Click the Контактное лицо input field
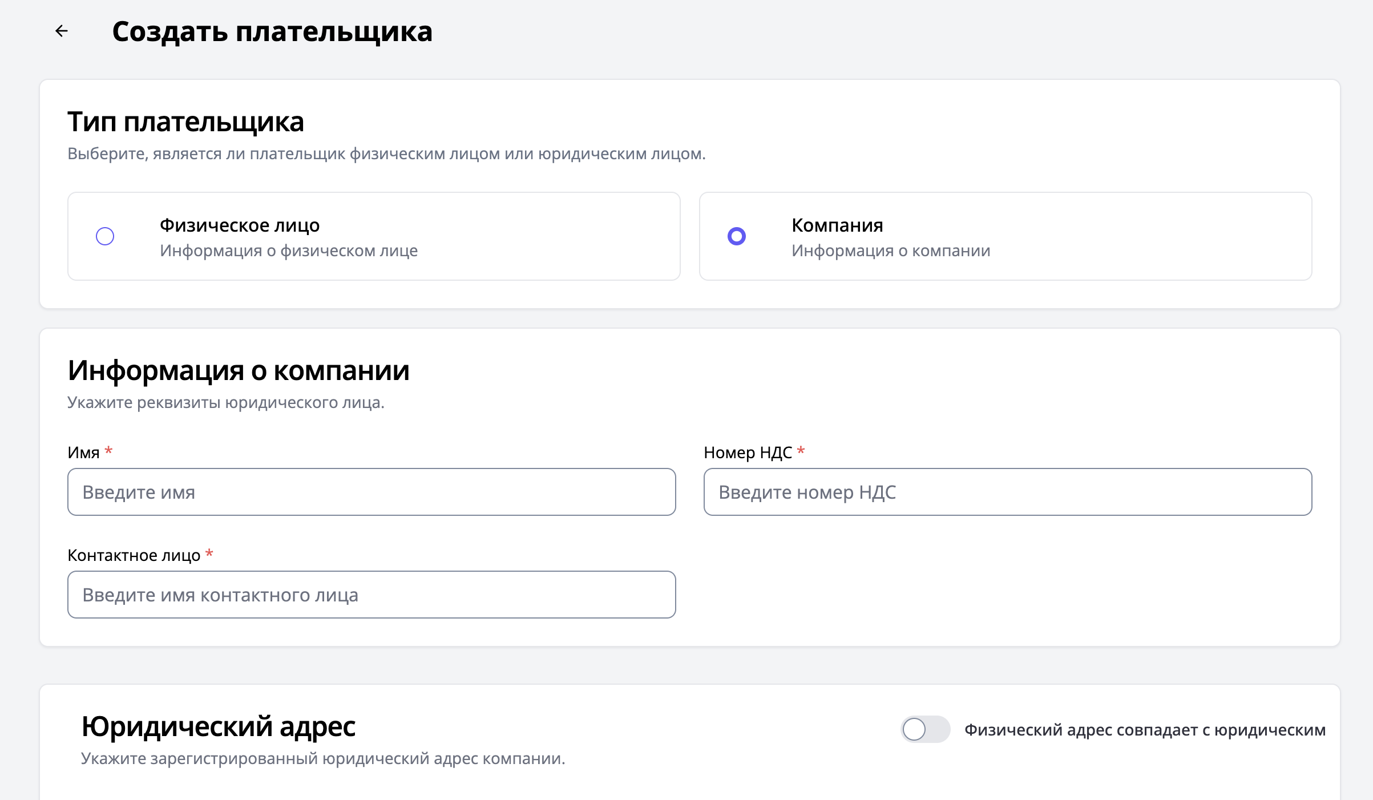Screen dimensions: 1373x800 [371, 595]
